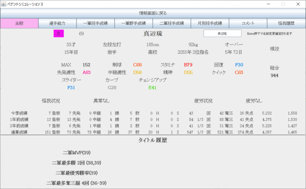Click the スタミナ B79 value
306x189 pixels.
[188, 65]
